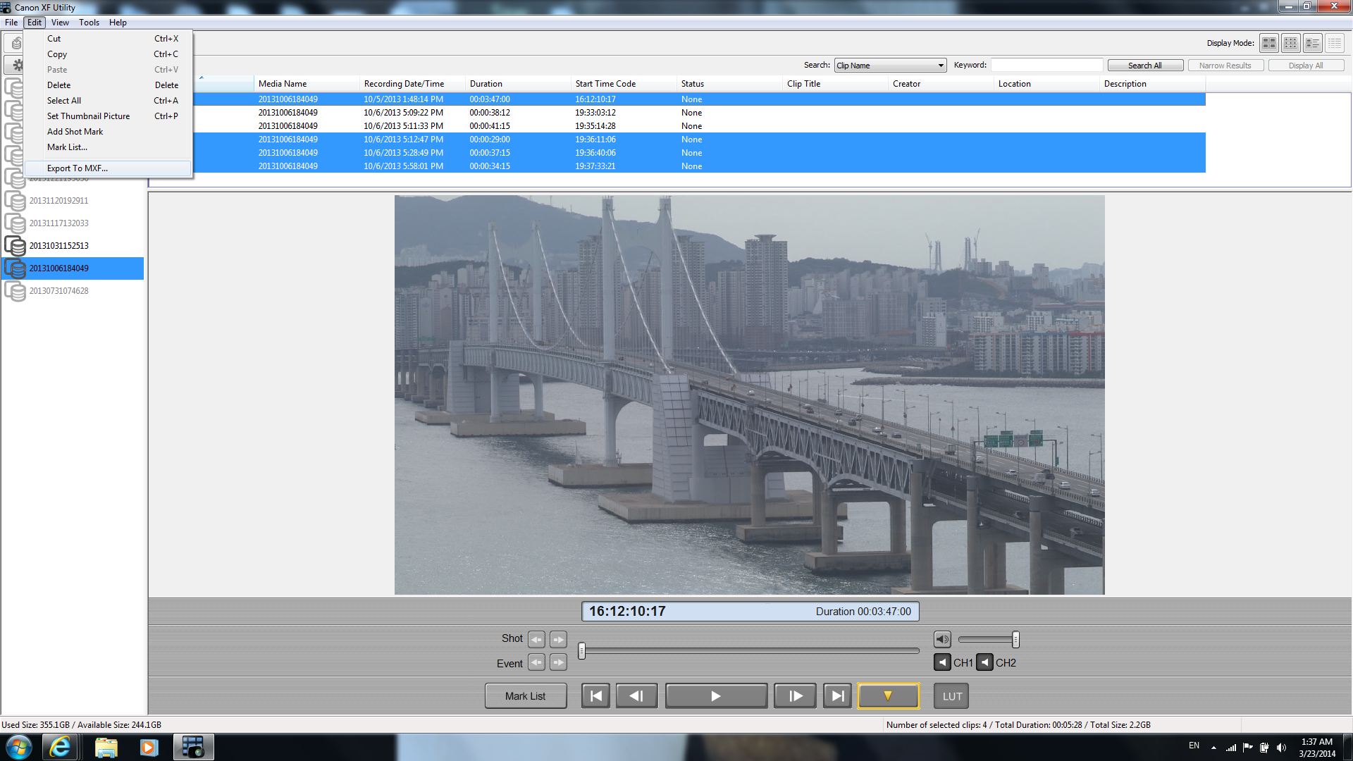Switch to small thumbnail display mode
This screenshot has height=761, width=1353.
(1290, 43)
